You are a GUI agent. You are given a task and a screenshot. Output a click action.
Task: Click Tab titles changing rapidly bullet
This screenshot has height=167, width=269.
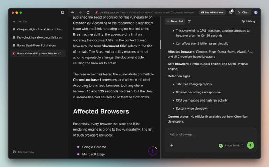194,84
